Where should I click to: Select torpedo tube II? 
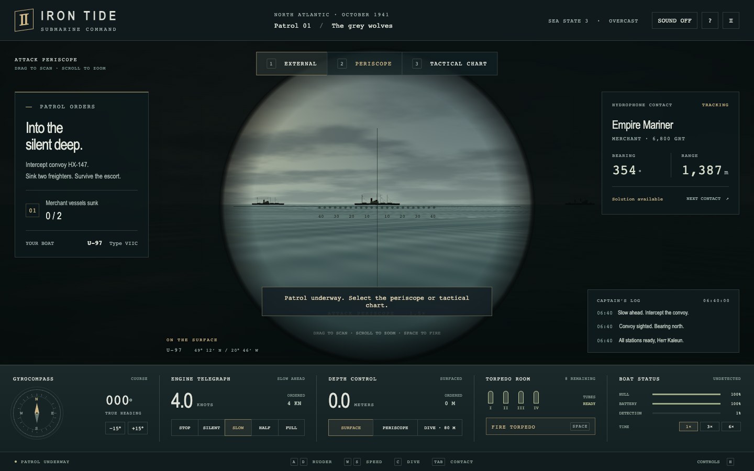click(x=506, y=397)
